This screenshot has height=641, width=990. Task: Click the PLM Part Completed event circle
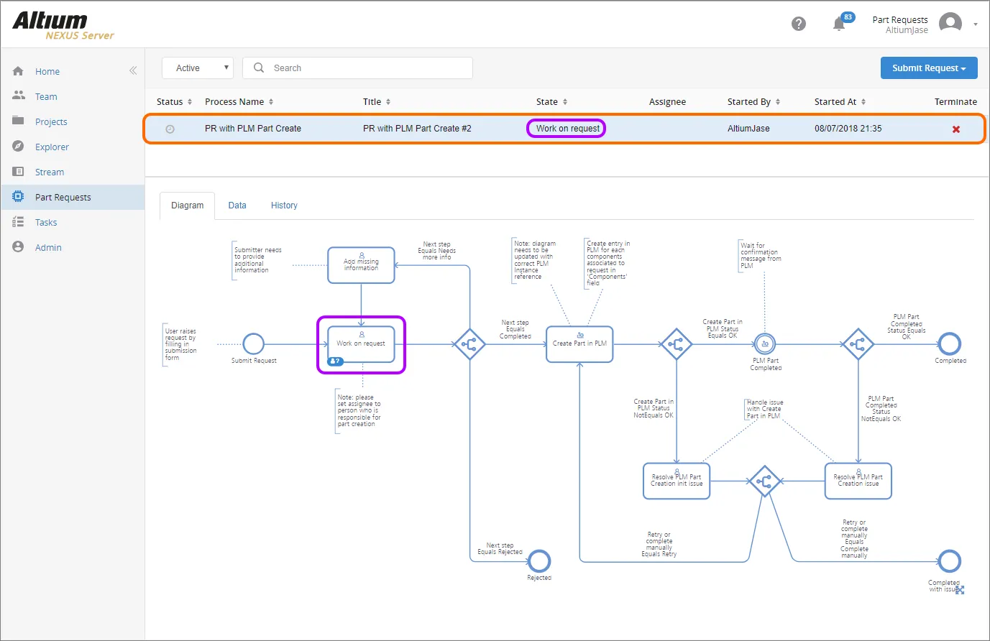pos(765,344)
